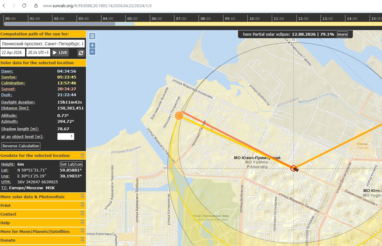Image resolution: width=382 pixels, height=246 pixels.
Task: Open the time field 20:24 UTC+3
Action: (x=38, y=53)
